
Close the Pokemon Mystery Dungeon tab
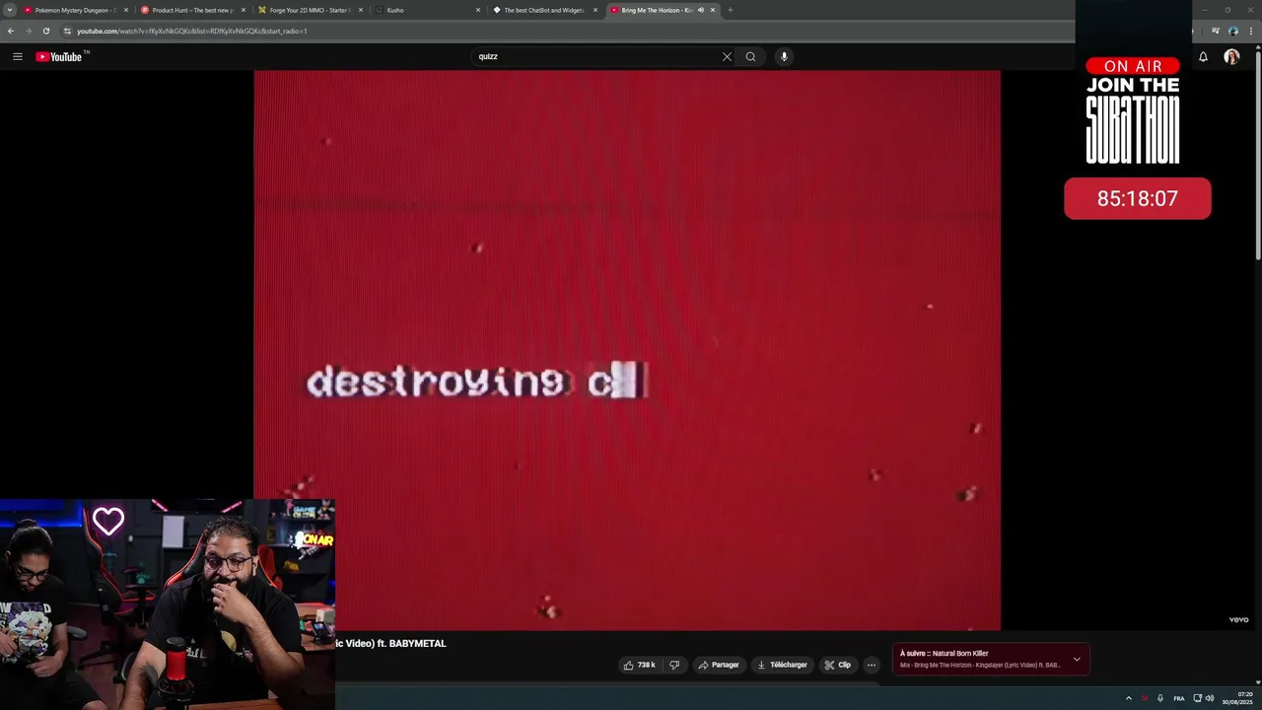[126, 10]
